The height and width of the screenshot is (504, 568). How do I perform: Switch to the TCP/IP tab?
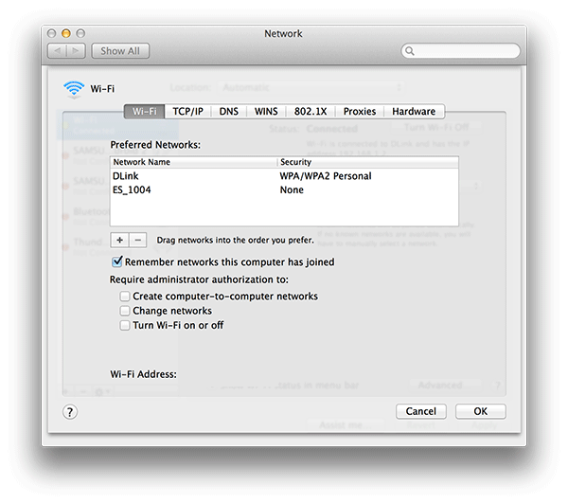pos(187,111)
